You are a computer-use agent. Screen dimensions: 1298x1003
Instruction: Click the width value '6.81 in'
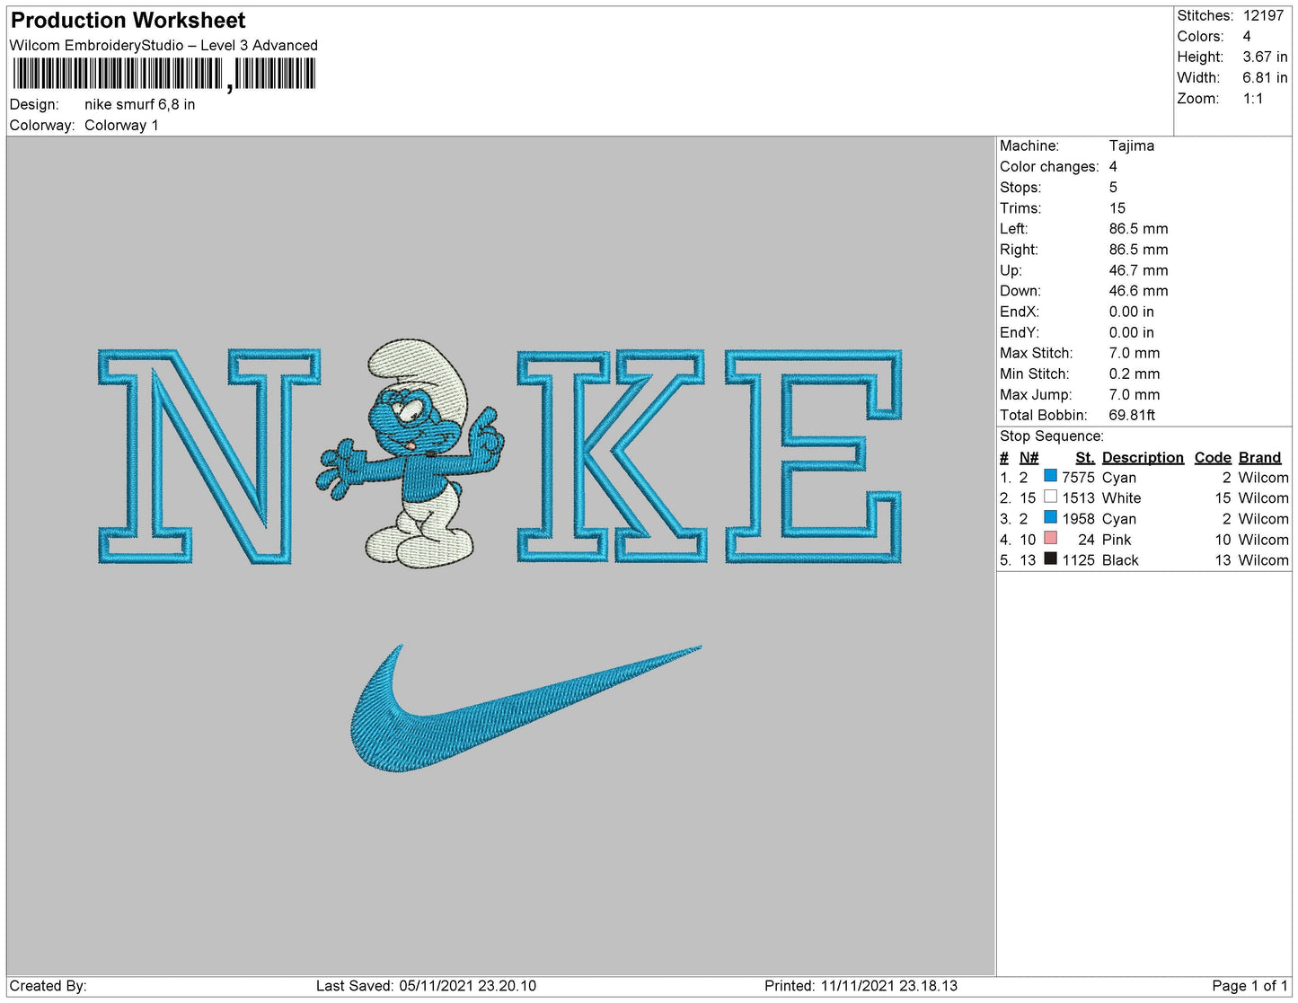1265,77
